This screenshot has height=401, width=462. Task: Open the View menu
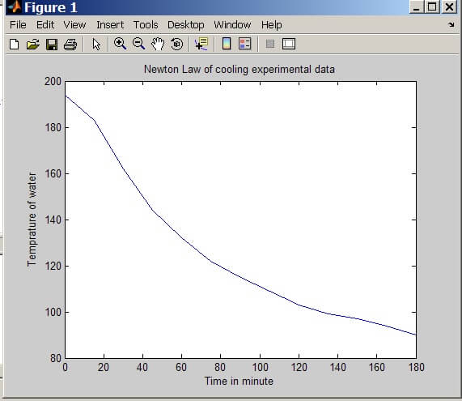click(x=74, y=25)
